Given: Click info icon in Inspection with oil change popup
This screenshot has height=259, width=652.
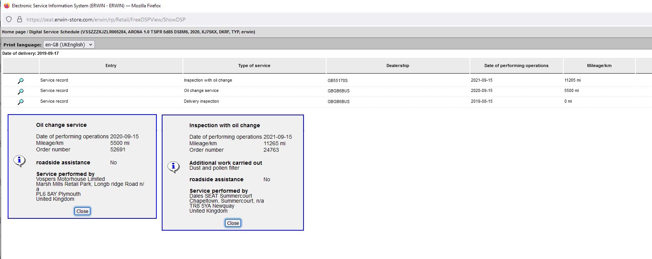Looking at the screenshot, I should (x=173, y=167).
